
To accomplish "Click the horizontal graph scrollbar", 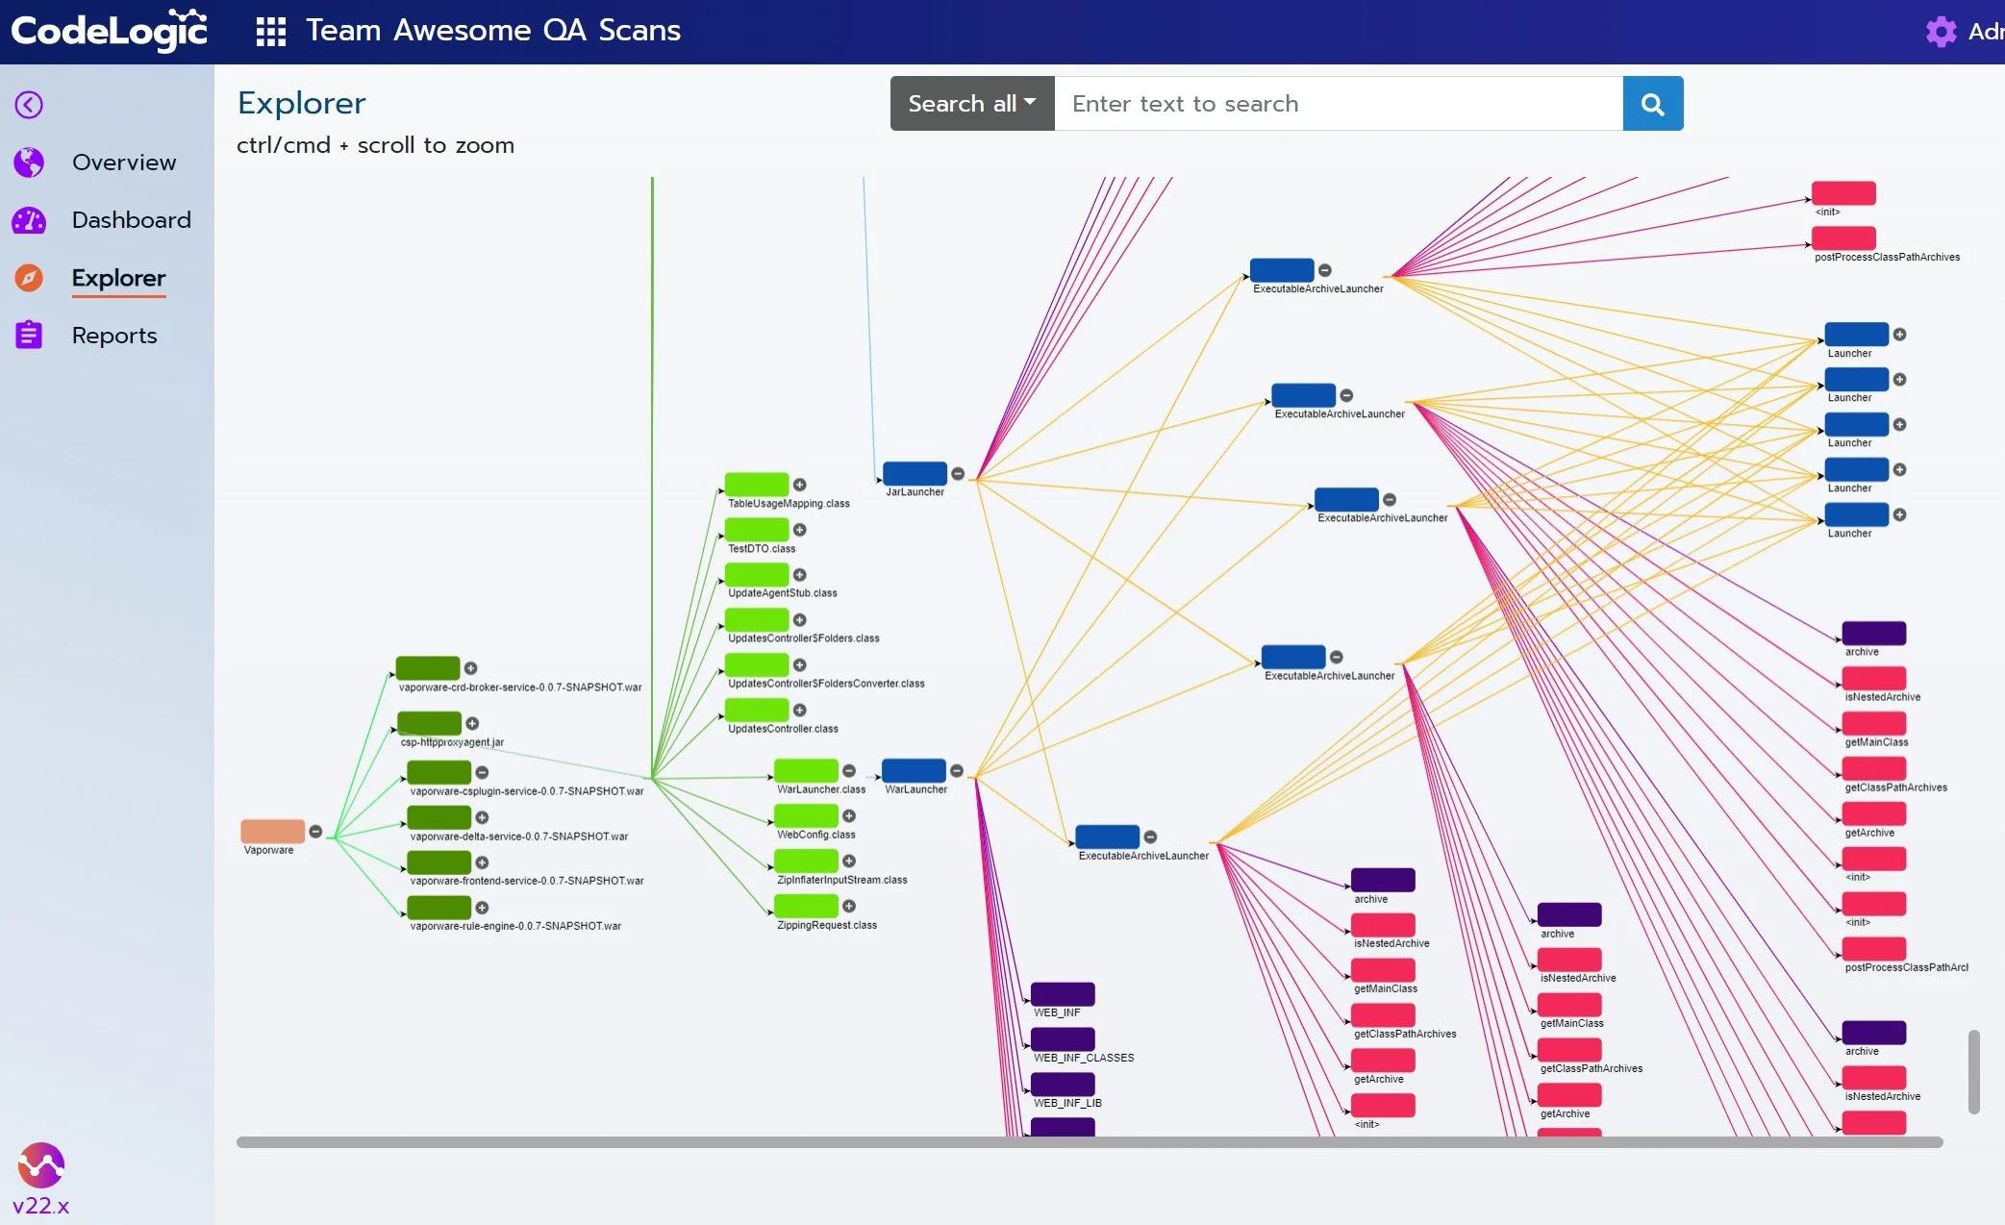I will tap(1089, 1142).
